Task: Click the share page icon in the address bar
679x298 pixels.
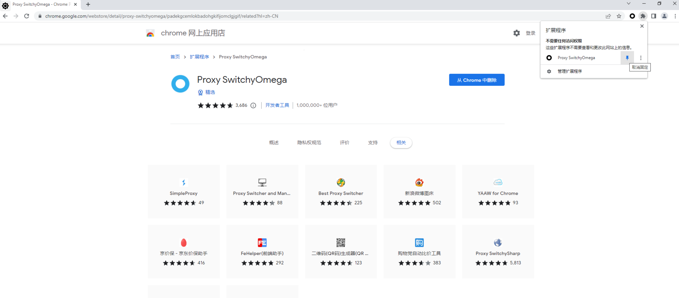Action: [x=608, y=16]
